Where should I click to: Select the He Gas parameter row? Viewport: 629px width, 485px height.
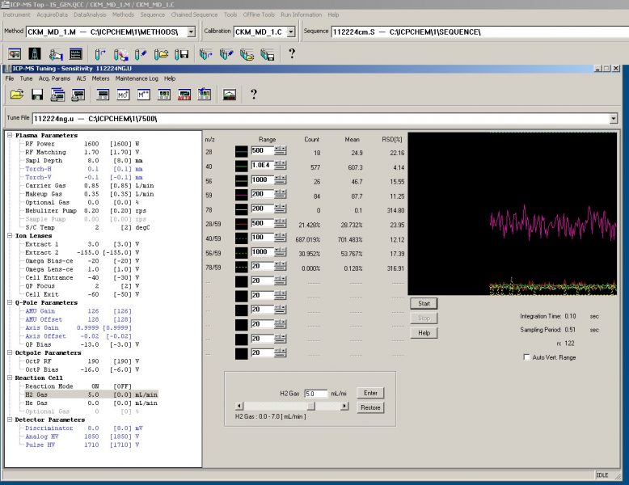point(91,403)
